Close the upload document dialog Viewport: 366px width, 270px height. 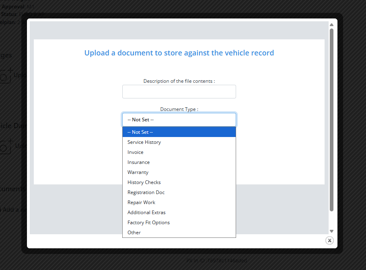point(329,240)
